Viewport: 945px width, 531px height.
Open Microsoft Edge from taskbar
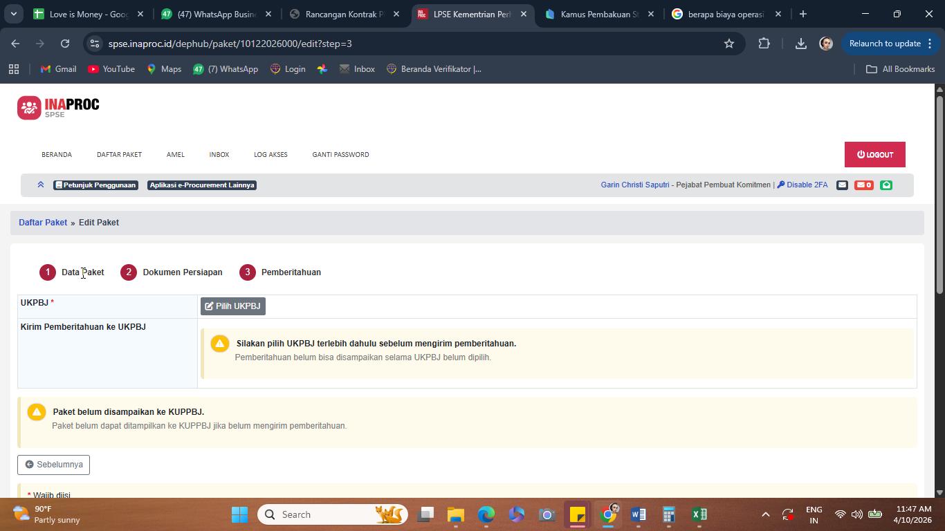tap(486, 514)
